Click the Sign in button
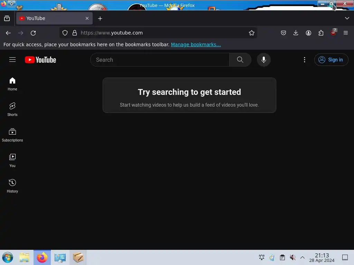This screenshot has width=354, height=265. click(x=331, y=60)
